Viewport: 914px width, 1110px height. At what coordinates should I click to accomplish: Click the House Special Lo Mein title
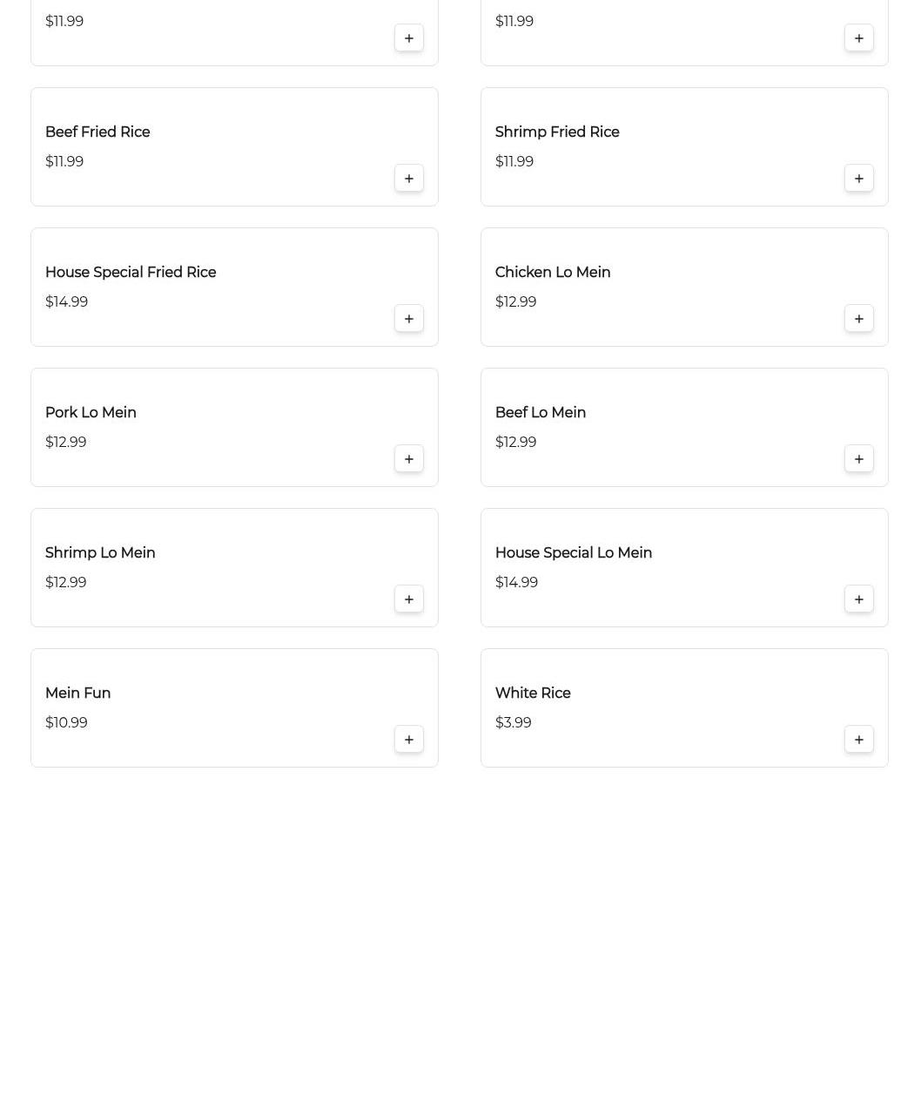click(x=574, y=553)
